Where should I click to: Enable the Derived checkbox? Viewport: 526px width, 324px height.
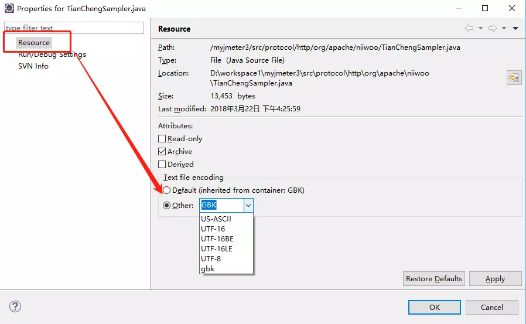click(162, 165)
